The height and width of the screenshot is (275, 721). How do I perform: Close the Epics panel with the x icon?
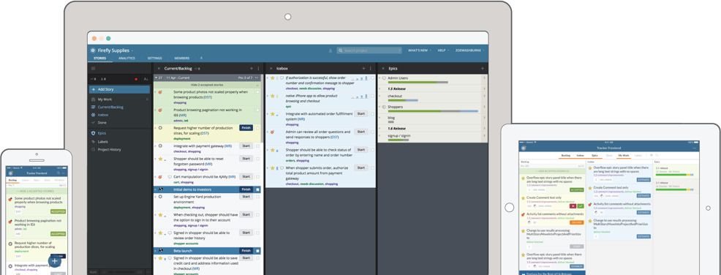pos(382,69)
